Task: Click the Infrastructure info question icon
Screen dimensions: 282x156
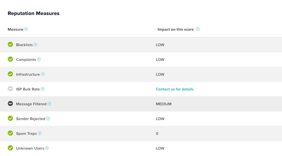Action: point(43,74)
